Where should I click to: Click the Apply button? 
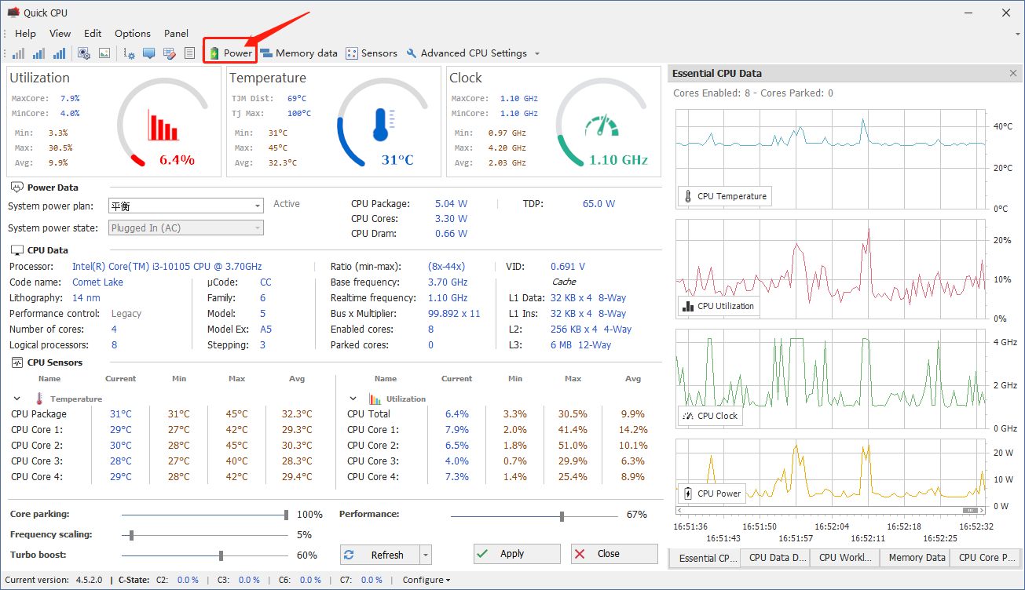517,553
